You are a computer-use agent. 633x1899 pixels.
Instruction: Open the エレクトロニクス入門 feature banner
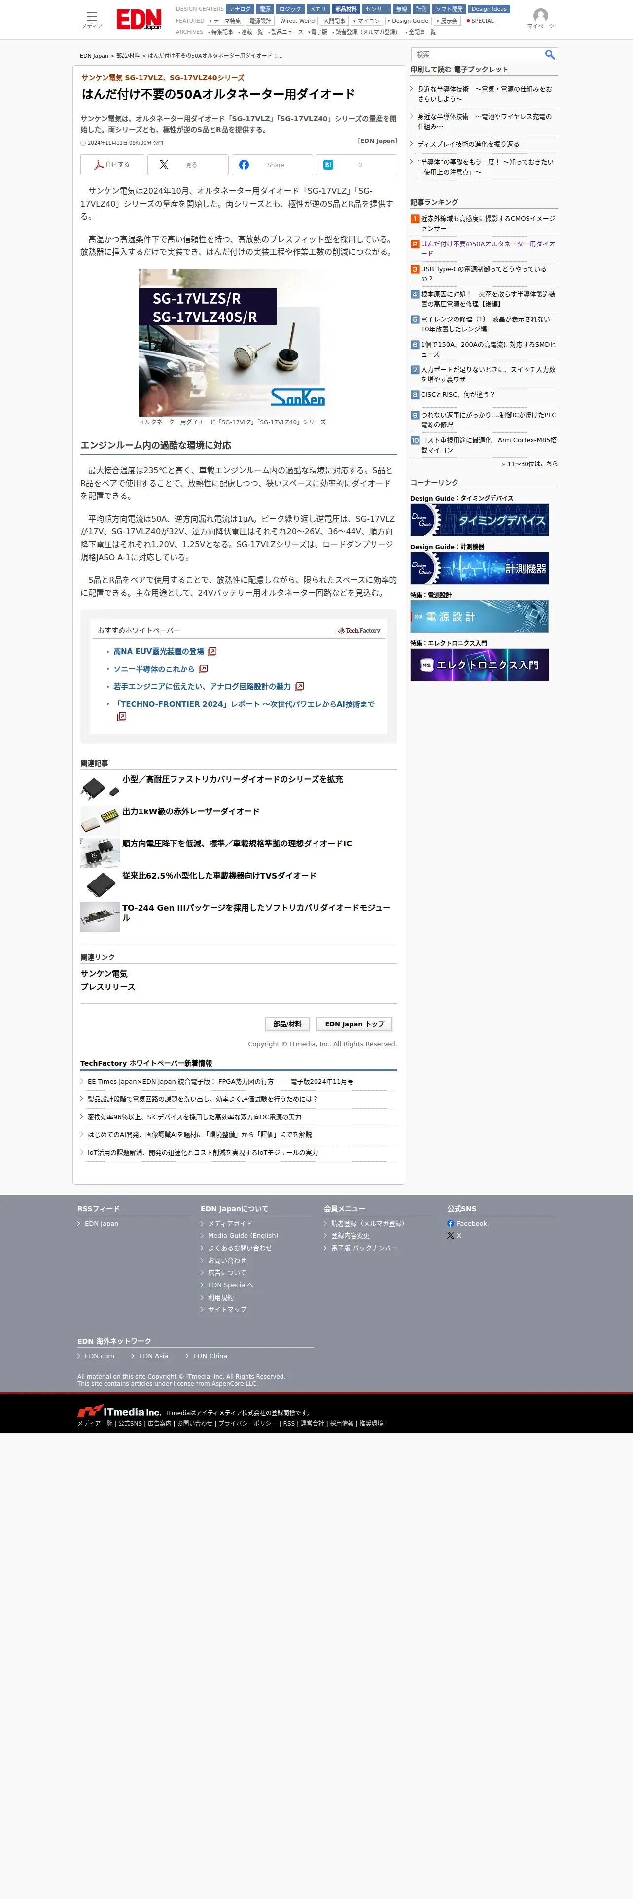(x=479, y=664)
